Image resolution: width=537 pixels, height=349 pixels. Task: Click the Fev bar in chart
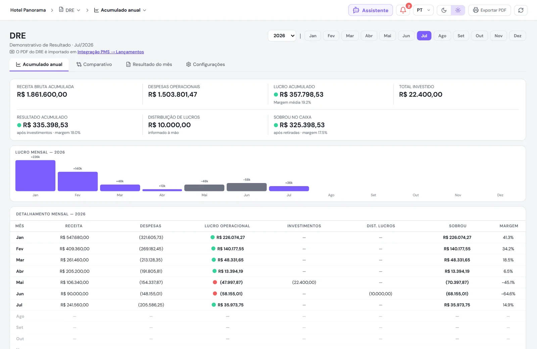78,181
